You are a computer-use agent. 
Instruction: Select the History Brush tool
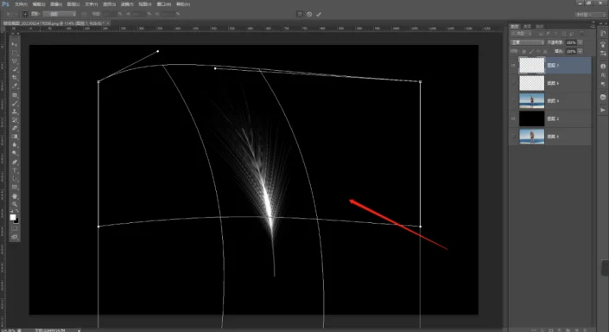point(15,120)
